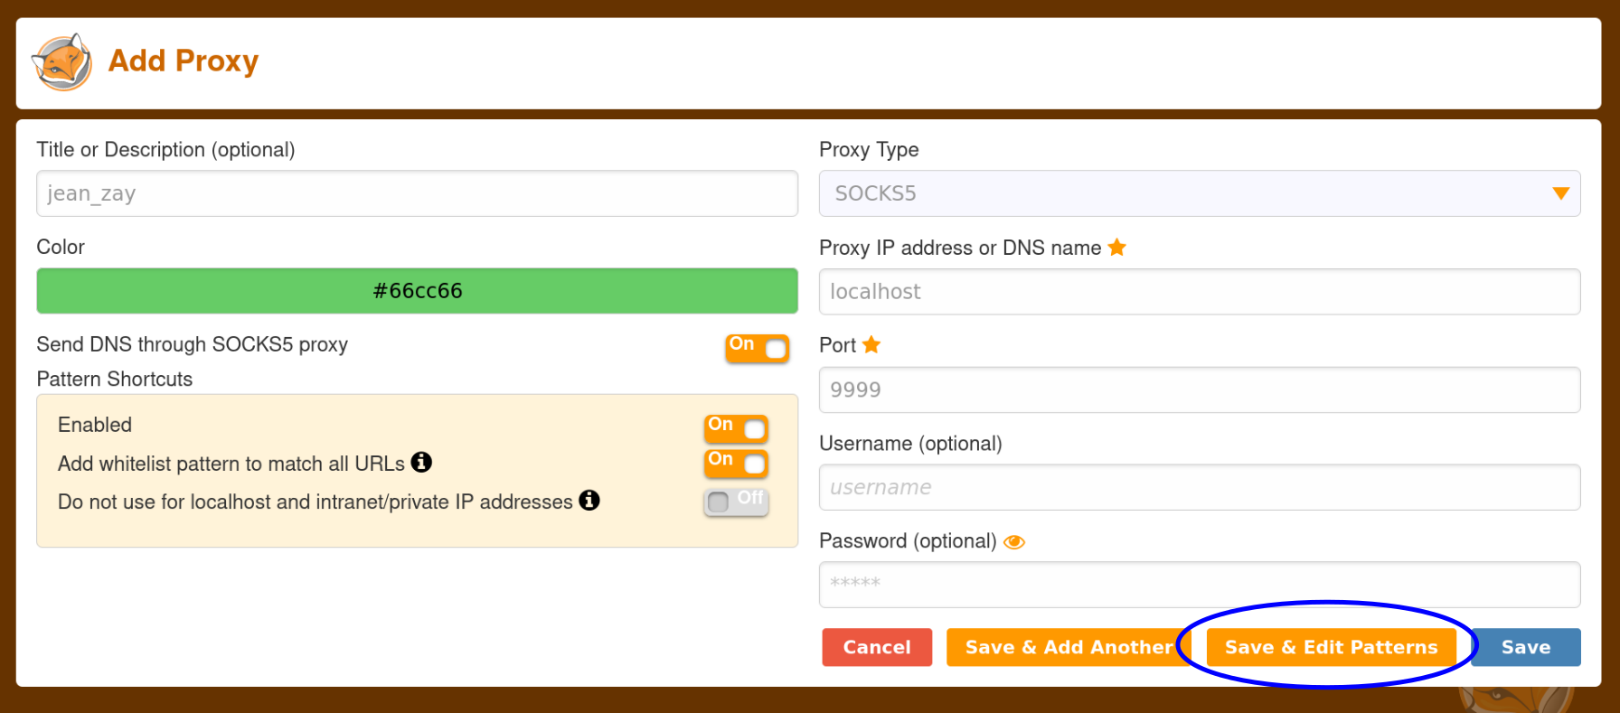Toggle the Pattern Shortcuts Enabled switch
Viewport: 1620px width, 713px height.
tap(737, 428)
